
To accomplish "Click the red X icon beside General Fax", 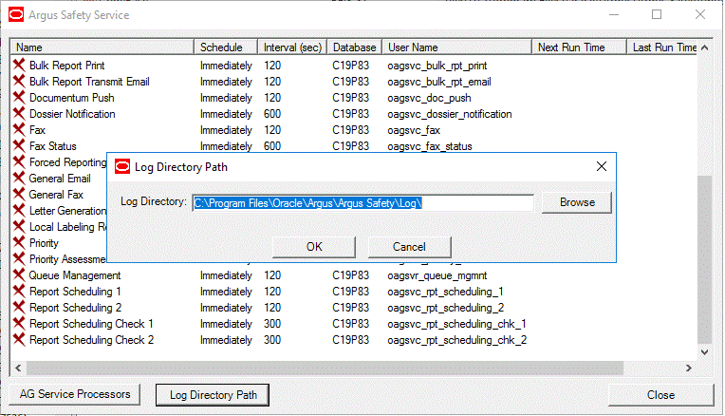I will pyautogui.click(x=19, y=195).
